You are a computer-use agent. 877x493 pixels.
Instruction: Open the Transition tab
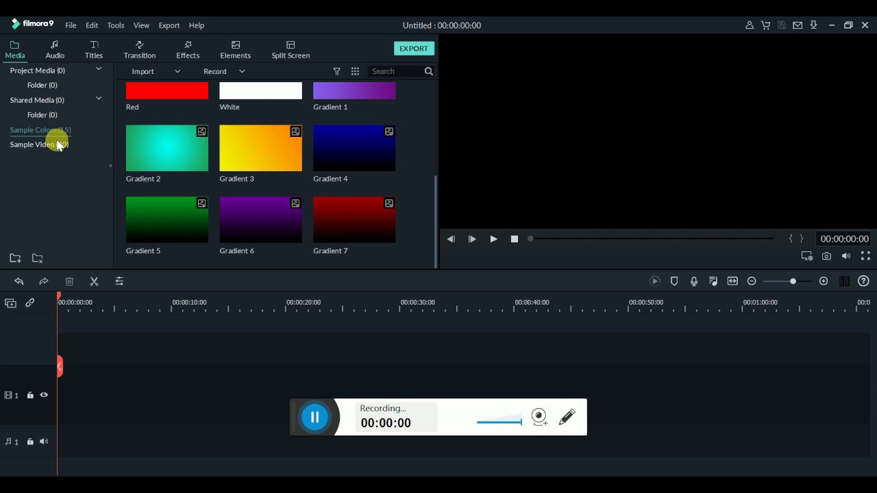tap(140, 50)
